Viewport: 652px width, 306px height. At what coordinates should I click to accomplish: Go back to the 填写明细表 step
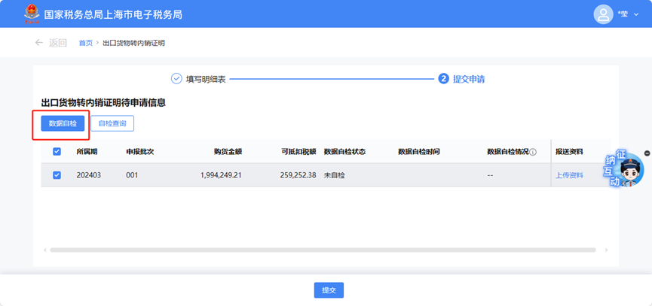[x=206, y=78]
